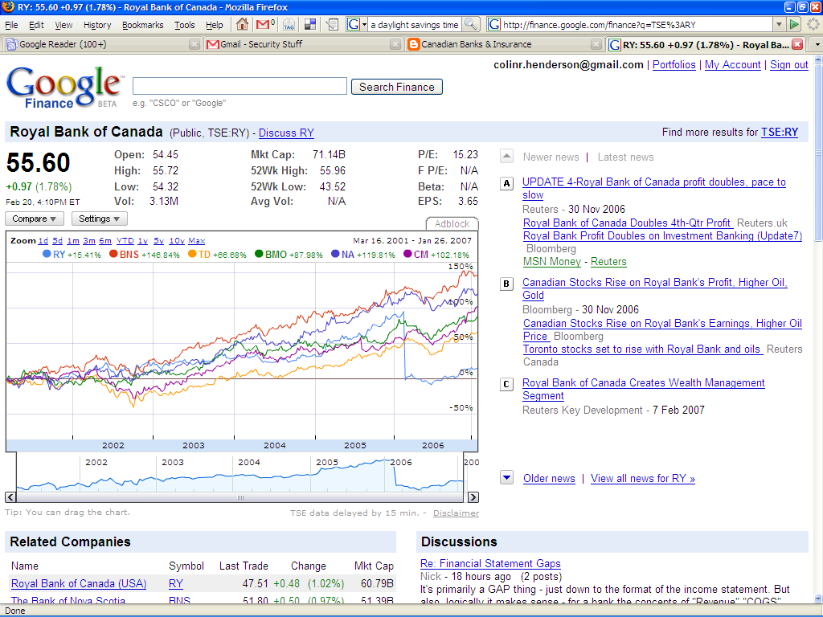Click the blue Older news arrow icon

coord(506,478)
